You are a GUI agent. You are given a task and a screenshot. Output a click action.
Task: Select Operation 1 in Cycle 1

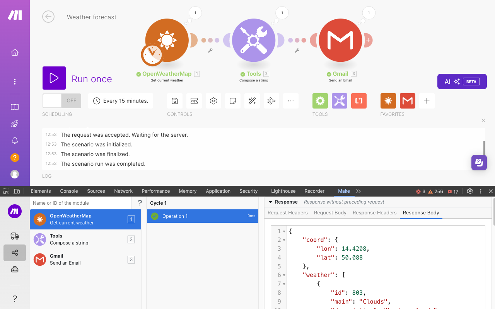tap(203, 216)
